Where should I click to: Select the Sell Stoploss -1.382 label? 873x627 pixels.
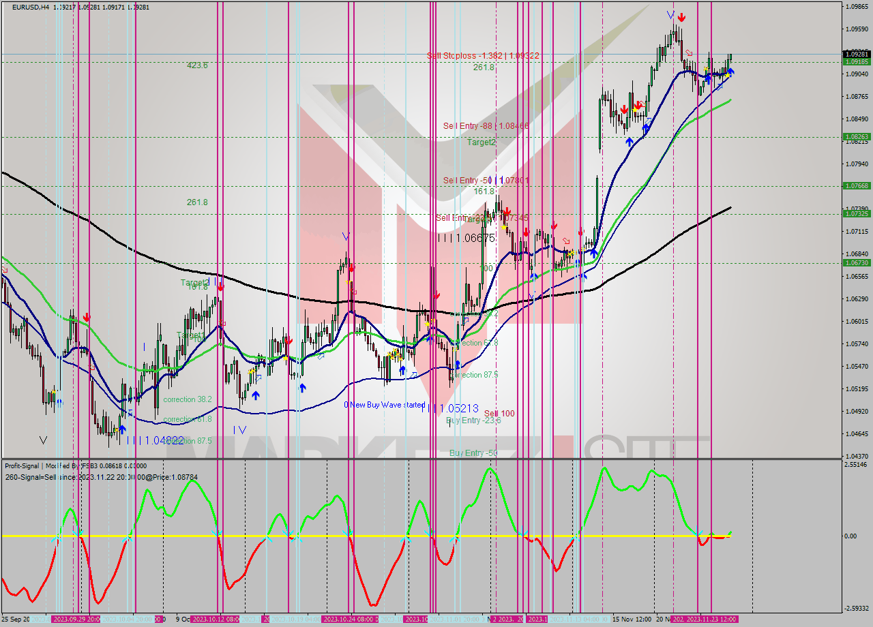point(484,56)
